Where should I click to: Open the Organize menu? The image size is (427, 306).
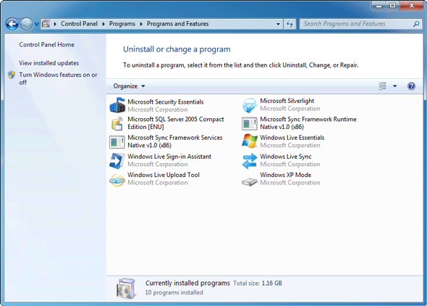[x=129, y=86]
